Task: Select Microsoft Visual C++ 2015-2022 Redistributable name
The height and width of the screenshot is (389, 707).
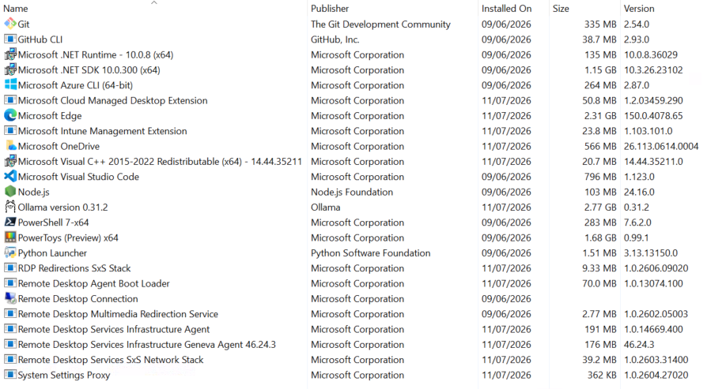Action: pyautogui.click(x=160, y=162)
